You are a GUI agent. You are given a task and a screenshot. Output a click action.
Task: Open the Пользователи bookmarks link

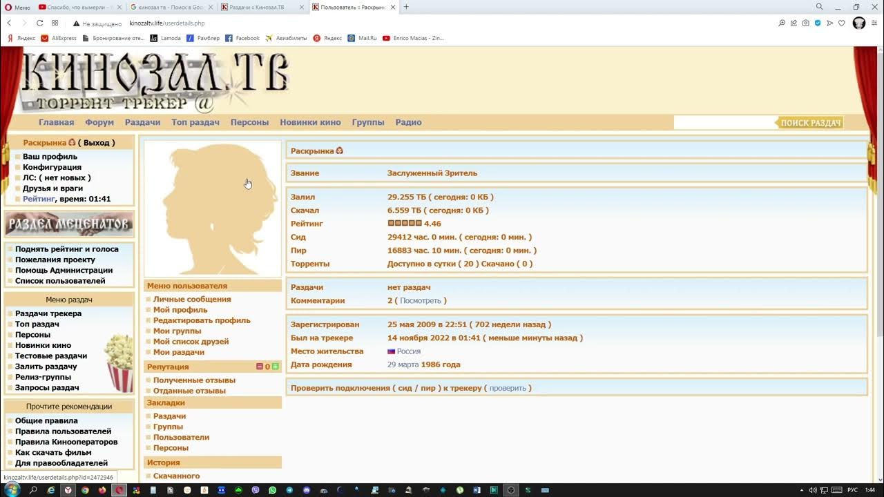tap(181, 438)
